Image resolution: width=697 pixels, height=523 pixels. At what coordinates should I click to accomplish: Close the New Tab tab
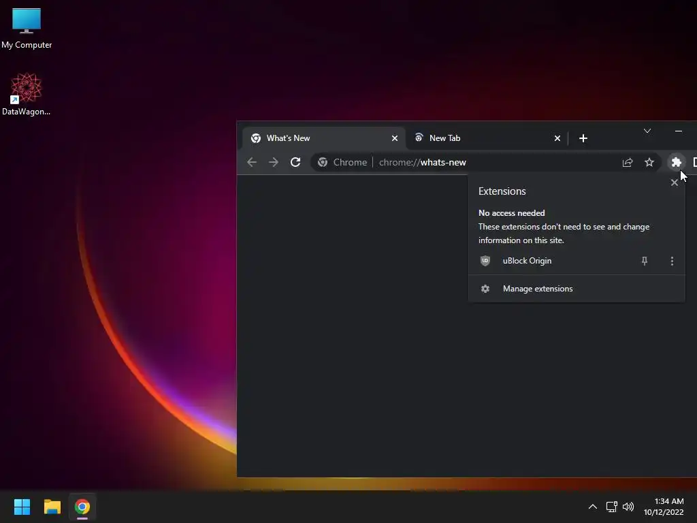tap(557, 138)
